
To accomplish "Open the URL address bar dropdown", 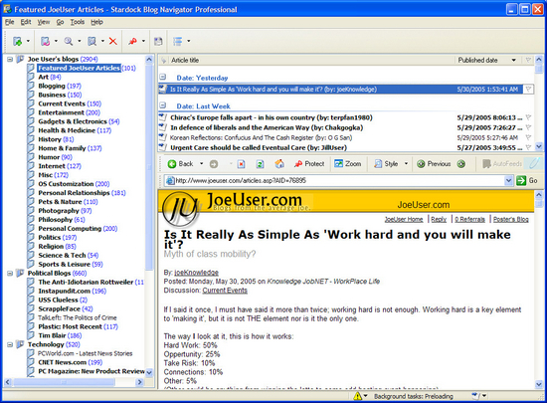I will pos(508,180).
